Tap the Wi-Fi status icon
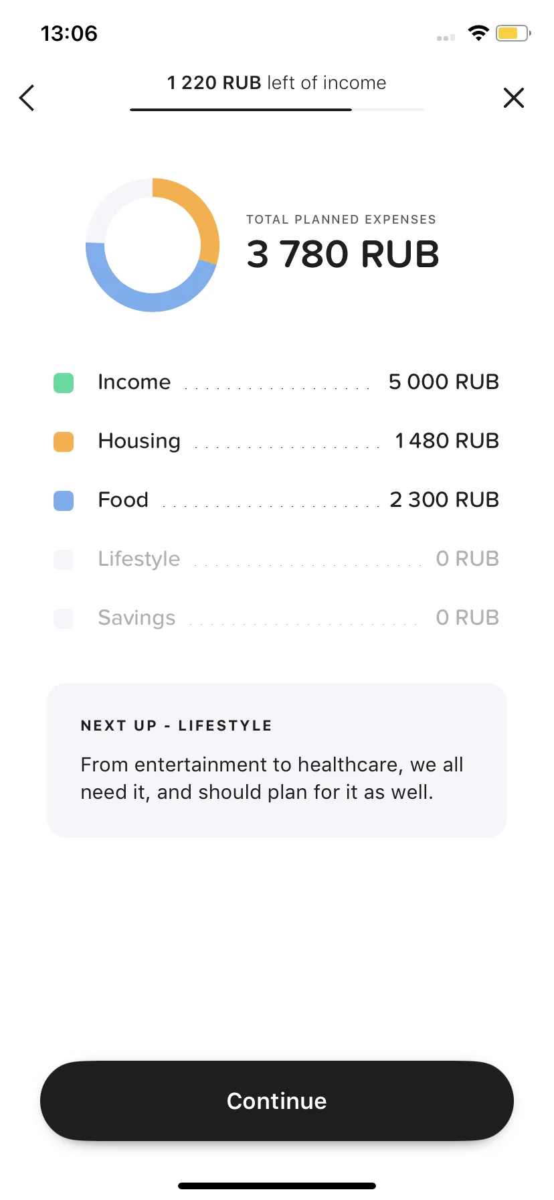 (478, 33)
